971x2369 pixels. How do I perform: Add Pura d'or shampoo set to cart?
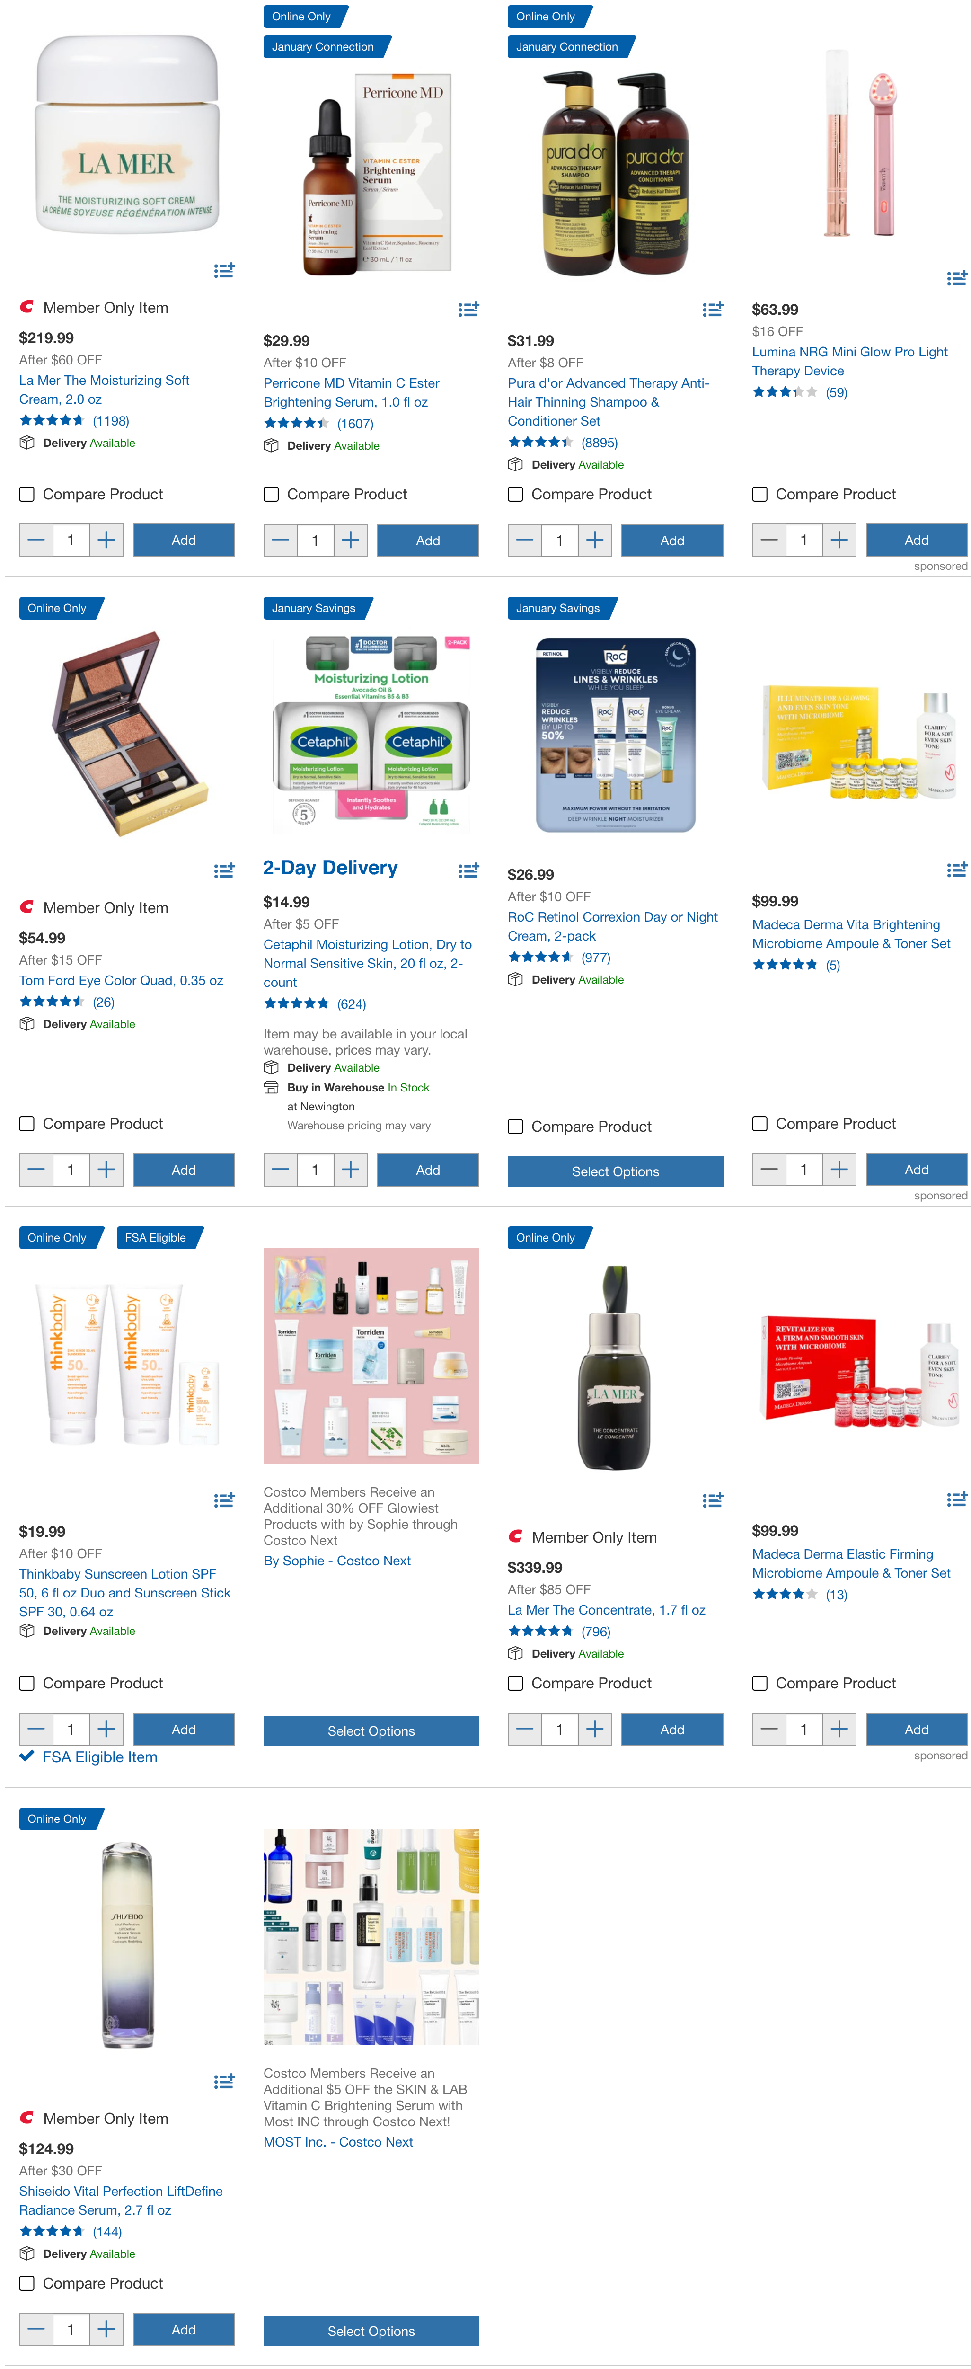[672, 541]
